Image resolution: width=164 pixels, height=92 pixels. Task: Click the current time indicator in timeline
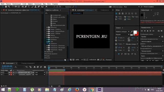point(49,68)
